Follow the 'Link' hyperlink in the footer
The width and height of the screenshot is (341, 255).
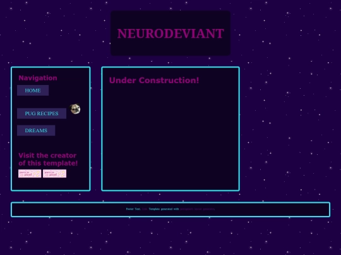pyautogui.click(x=145, y=209)
